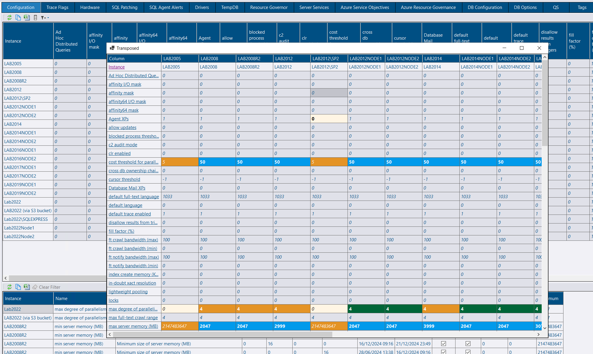Copy the lower history grid data
Screen dimensions: 593x354
(x=18, y=287)
